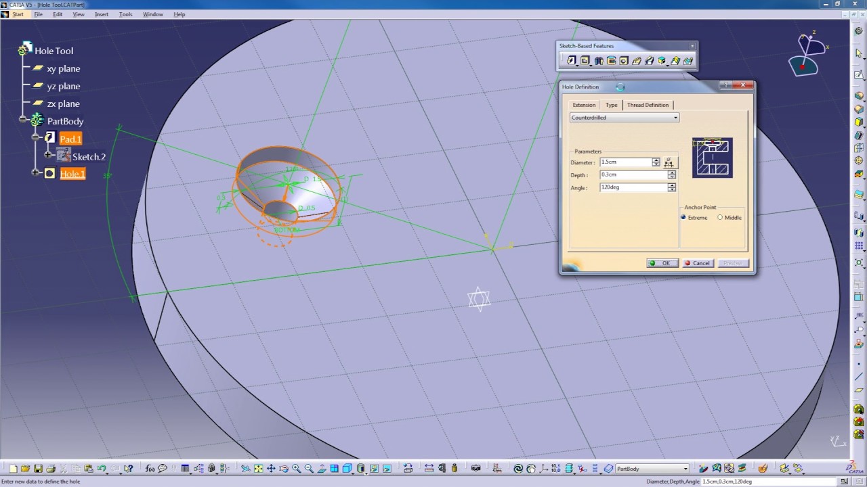Select the Pan tool icon
The image size is (867, 487).
tap(271, 468)
